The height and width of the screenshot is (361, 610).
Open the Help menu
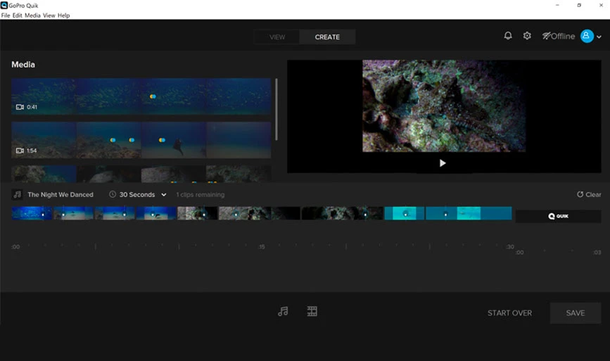click(x=63, y=15)
